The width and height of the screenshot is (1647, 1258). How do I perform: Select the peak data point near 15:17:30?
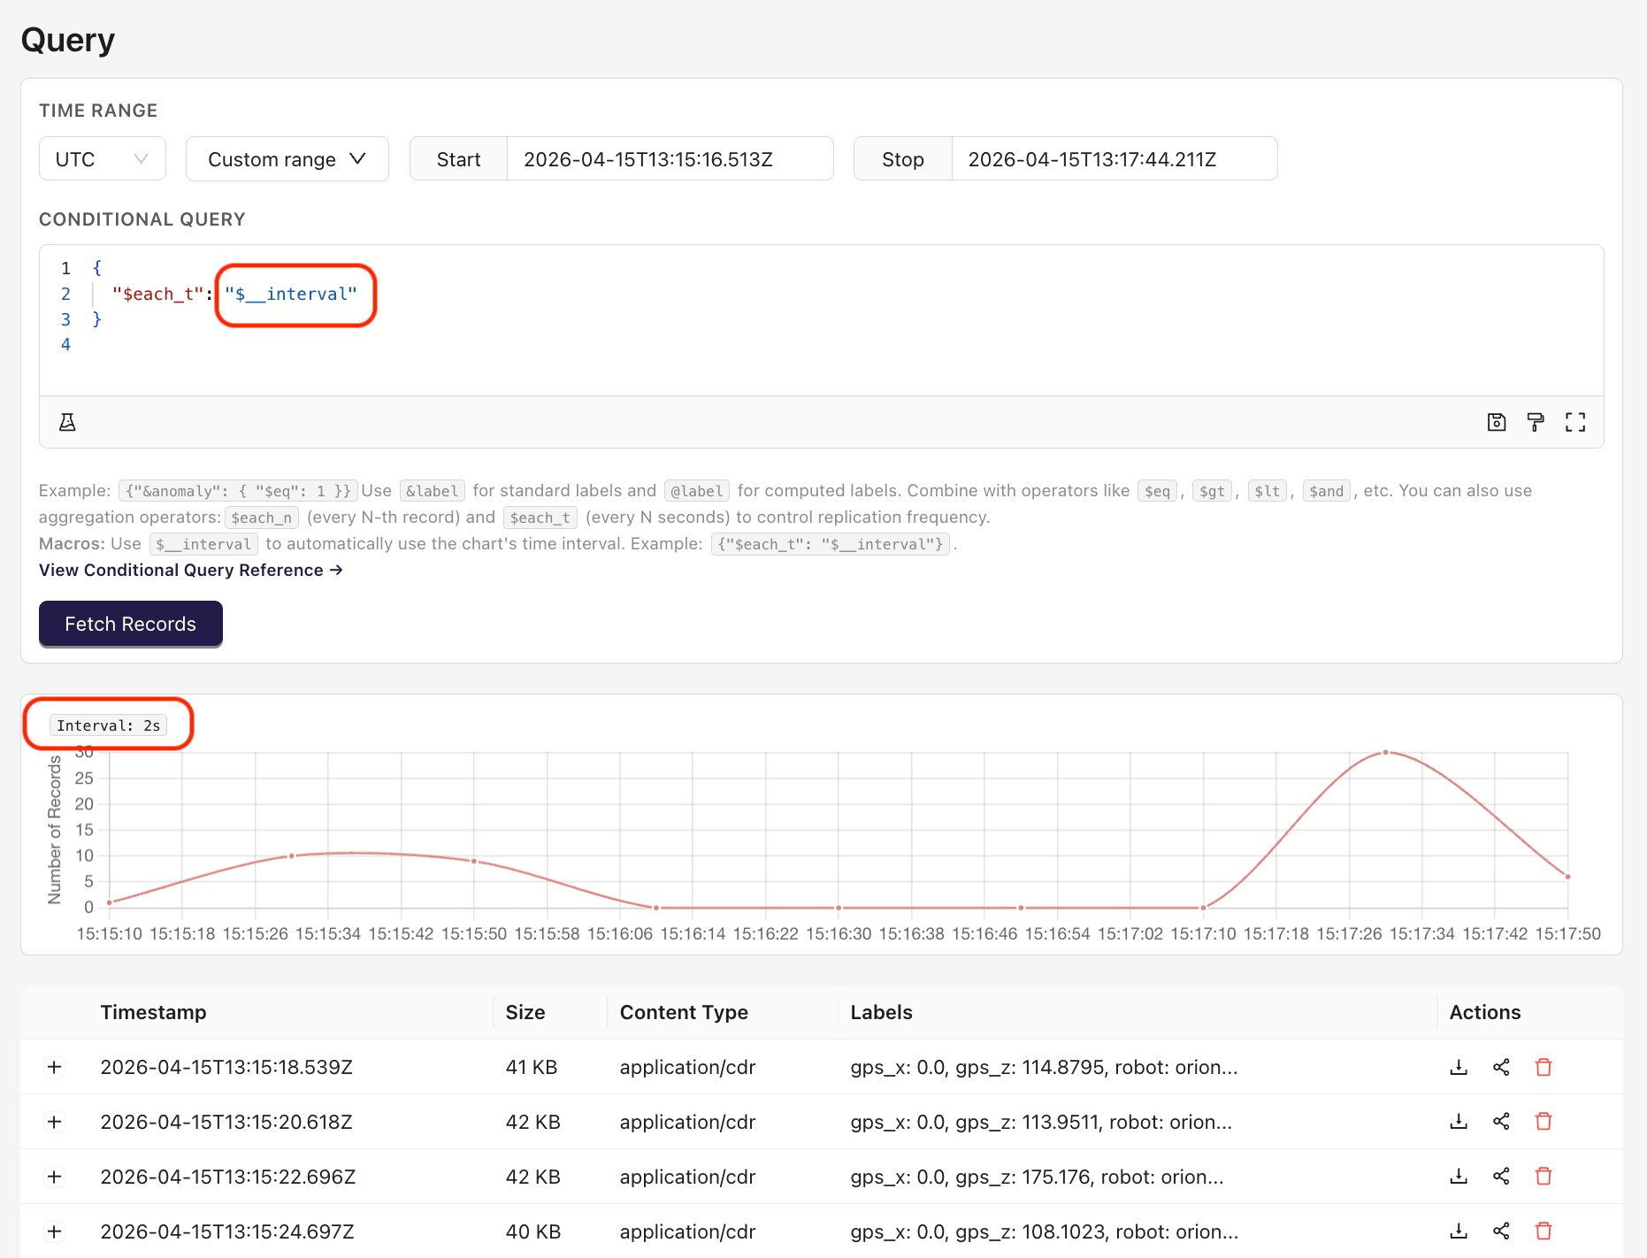(x=1385, y=753)
